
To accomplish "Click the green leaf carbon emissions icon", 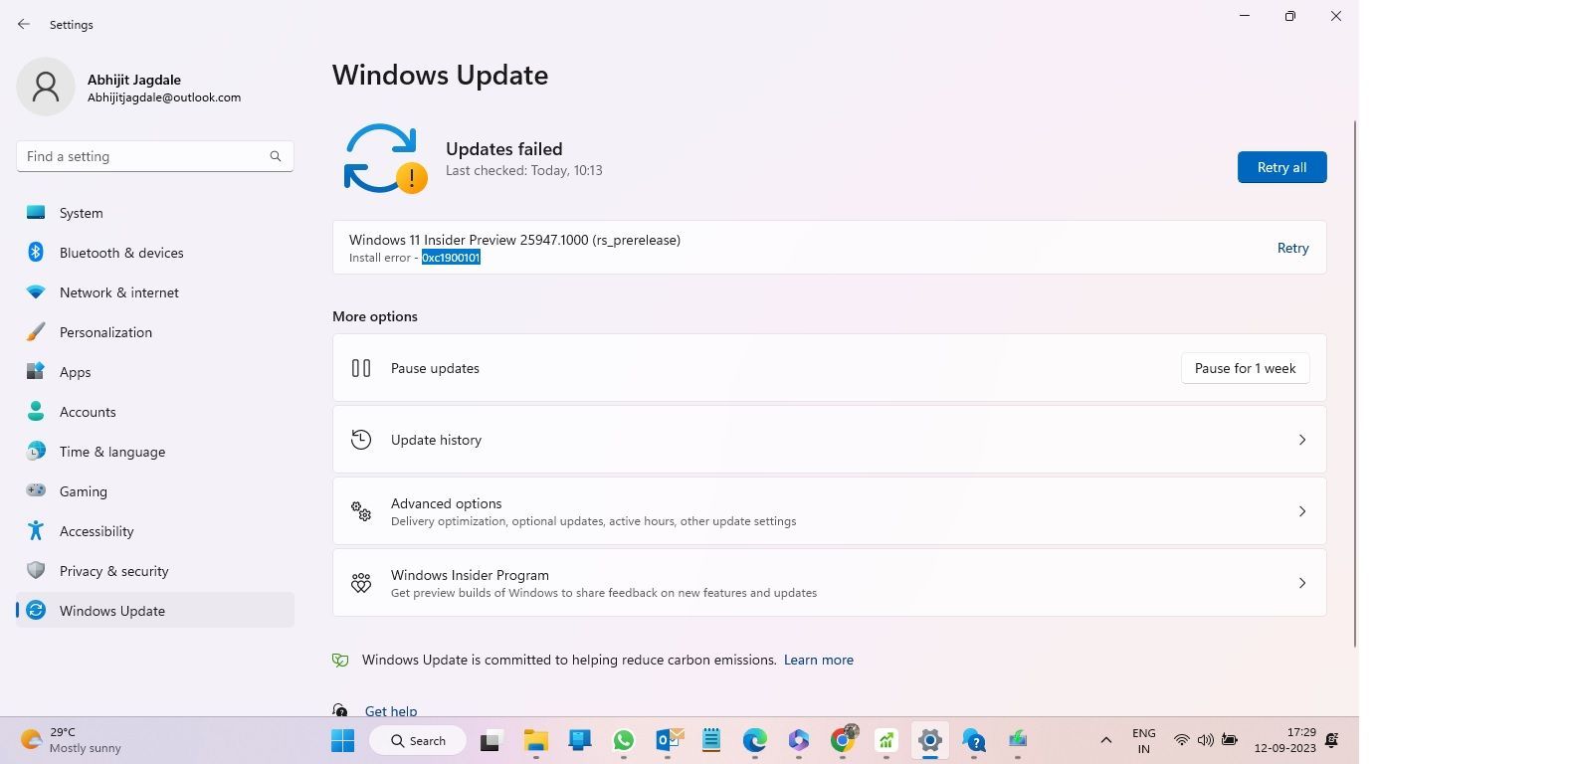I will coord(340,660).
